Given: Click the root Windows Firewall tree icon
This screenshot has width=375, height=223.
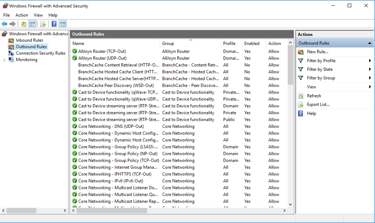Looking at the screenshot, I should pos(4,34).
